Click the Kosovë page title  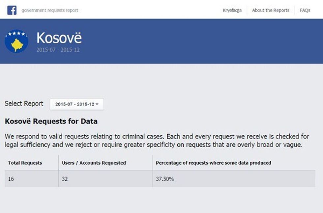point(59,38)
